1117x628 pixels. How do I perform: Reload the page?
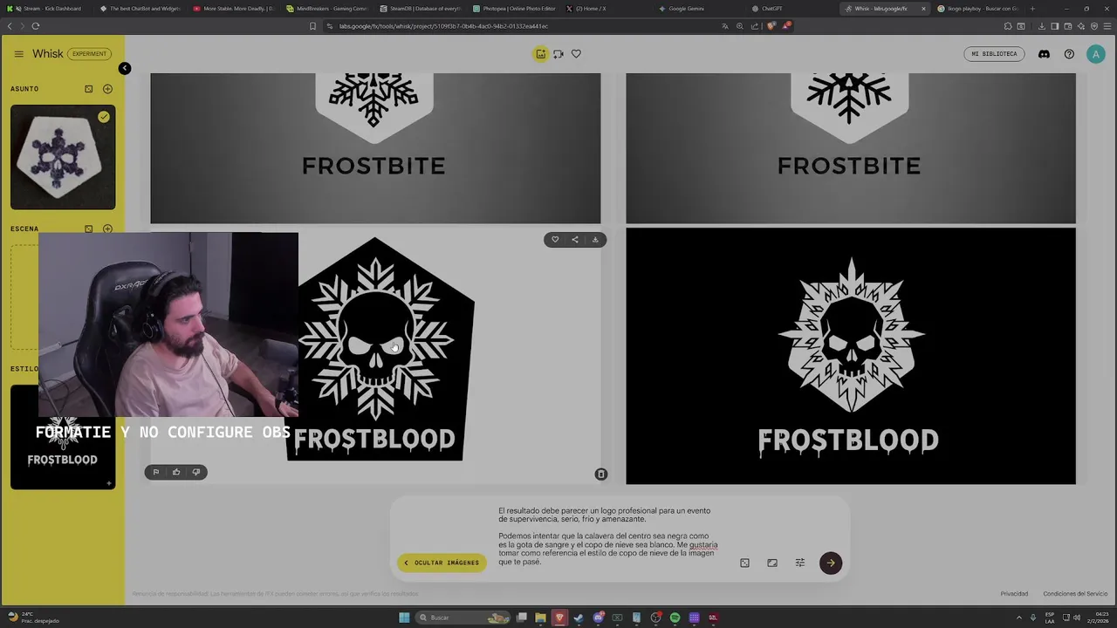click(36, 26)
